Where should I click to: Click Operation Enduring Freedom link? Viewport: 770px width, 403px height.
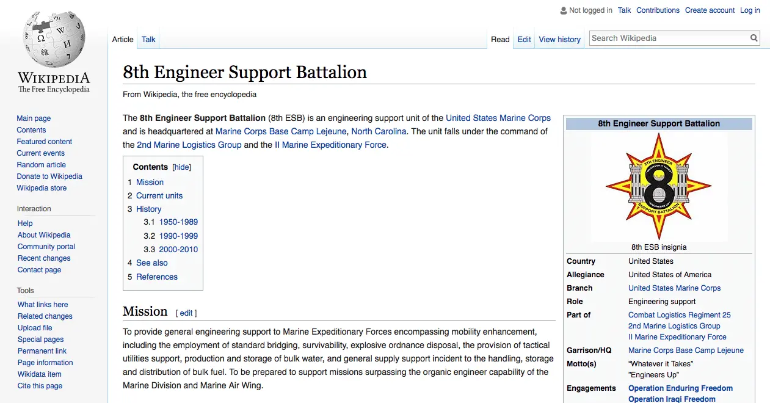coord(680,388)
